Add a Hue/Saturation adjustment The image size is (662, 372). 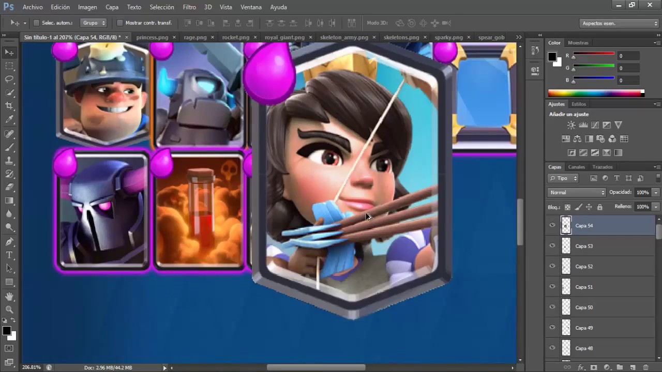pos(565,138)
